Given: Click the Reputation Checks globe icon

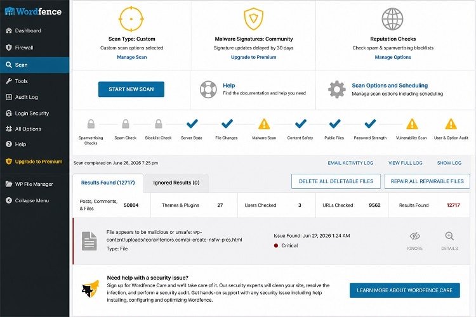Looking at the screenshot, I should (x=392, y=19).
